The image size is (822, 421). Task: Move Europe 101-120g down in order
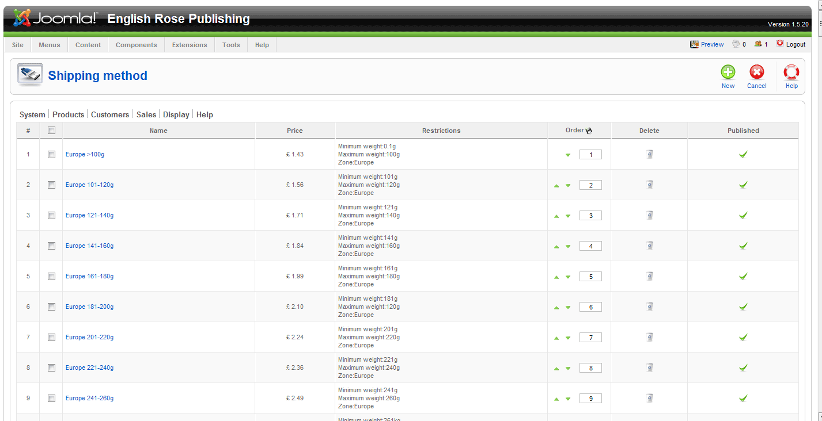[568, 185]
